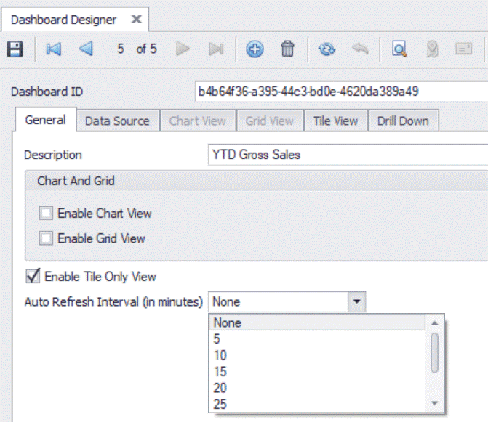Image resolution: width=488 pixels, height=422 pixels.
Task: Delete dashboard using trash icon
Action: [288, 49]
